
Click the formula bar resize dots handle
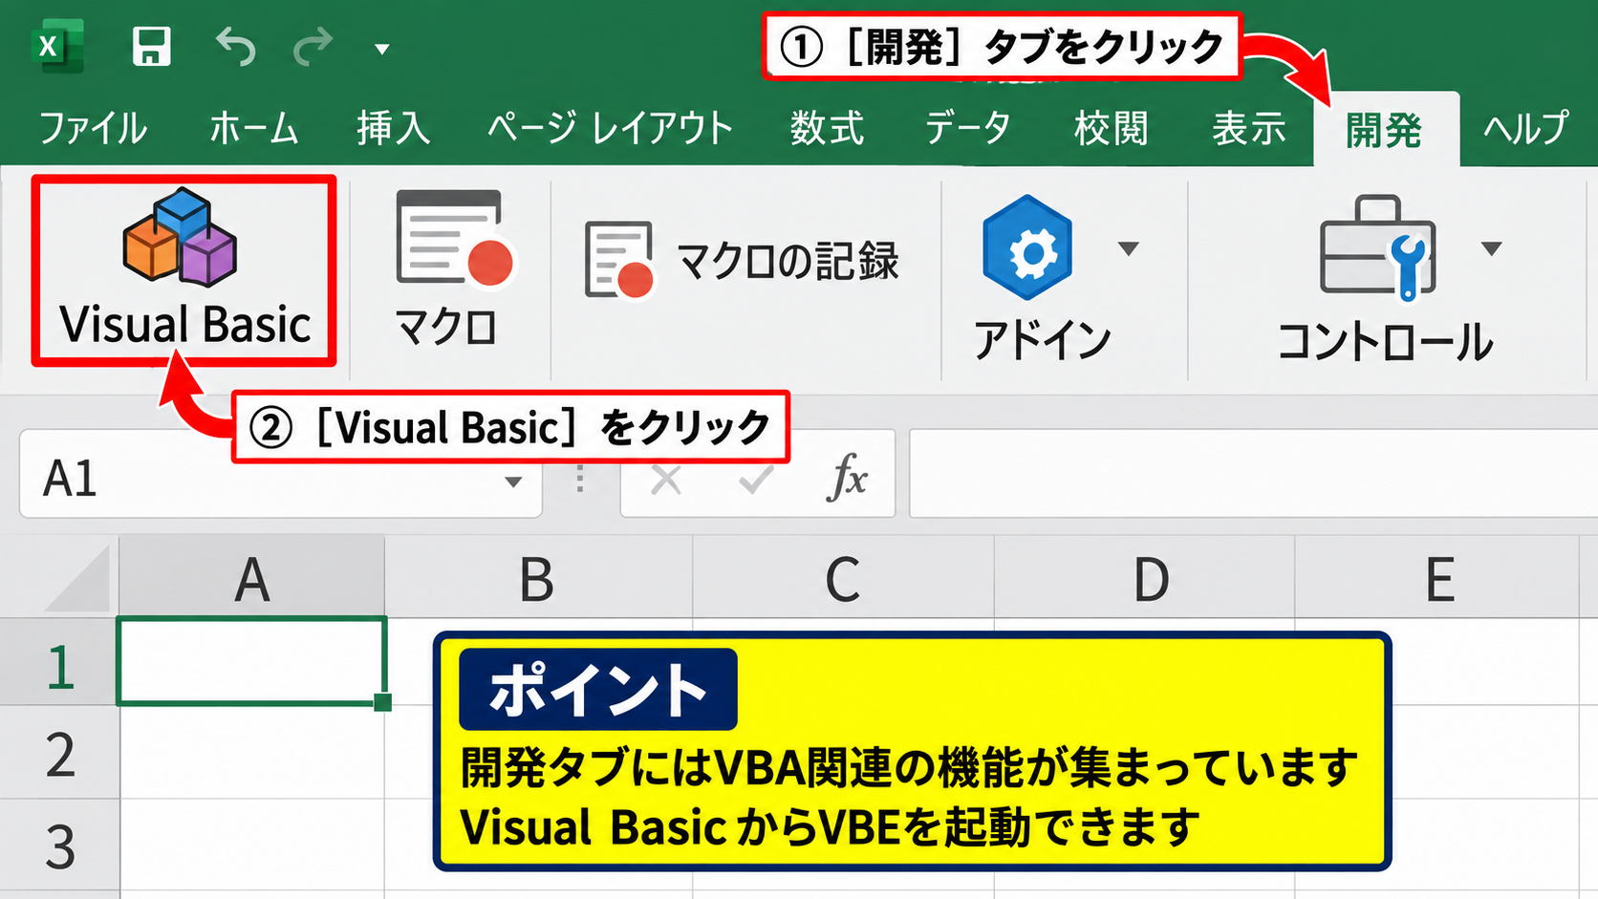(x=580, y=479)
